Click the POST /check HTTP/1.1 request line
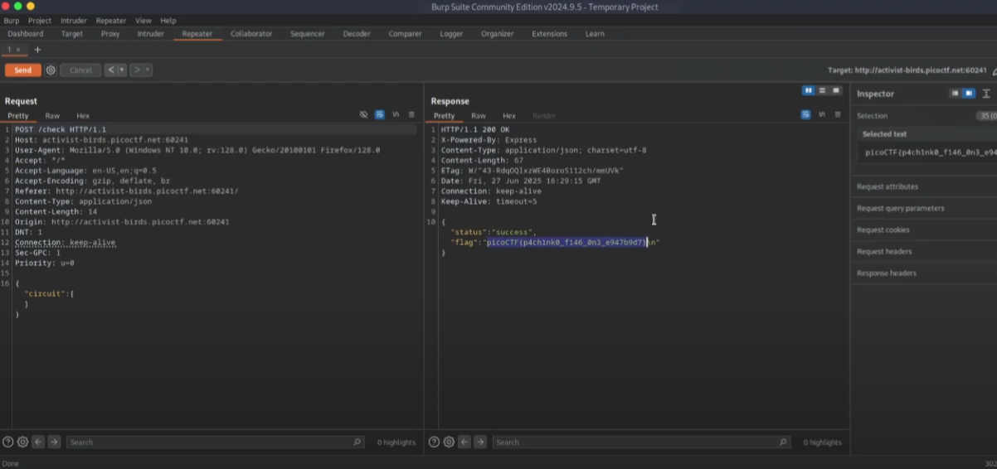 [61, 129]
